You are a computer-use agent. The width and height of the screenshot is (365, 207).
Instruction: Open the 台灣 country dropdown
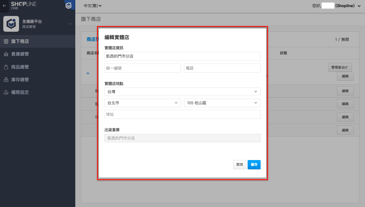182,92
